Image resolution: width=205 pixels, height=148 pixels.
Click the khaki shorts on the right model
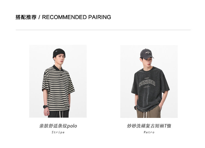coord(148,112)
